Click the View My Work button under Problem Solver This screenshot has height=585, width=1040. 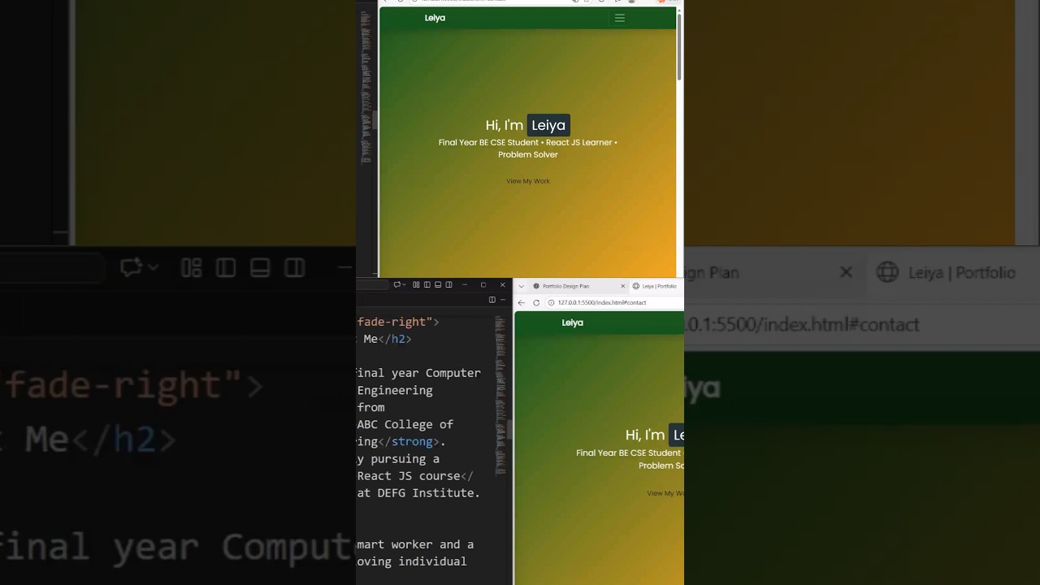click(528, 181)
